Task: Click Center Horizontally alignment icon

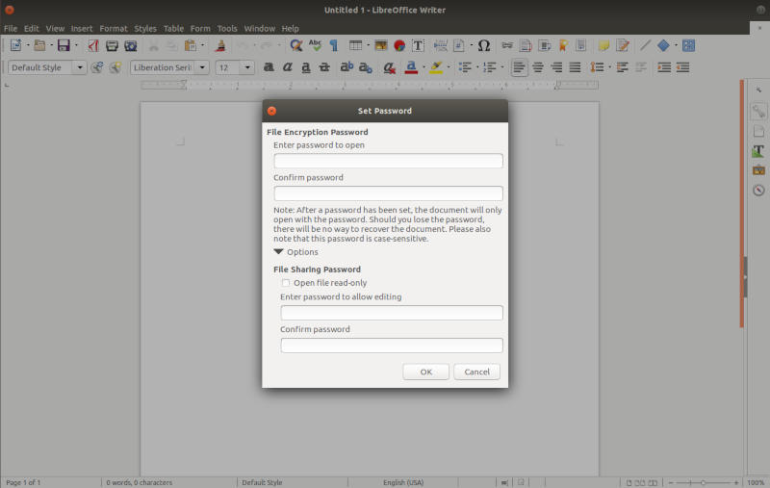Action: tap(538, 67)
